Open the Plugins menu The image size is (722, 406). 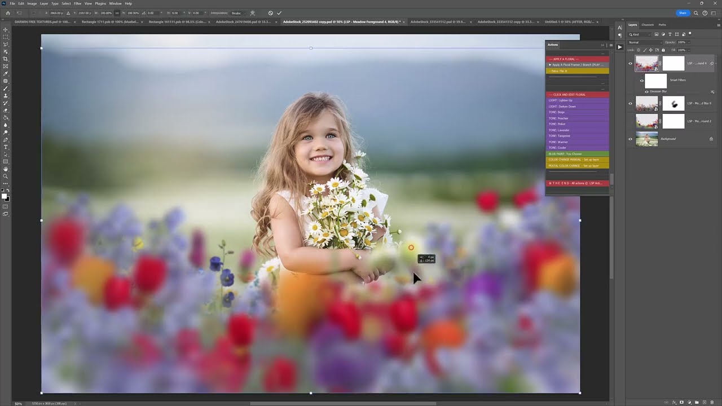pos(100,3)
